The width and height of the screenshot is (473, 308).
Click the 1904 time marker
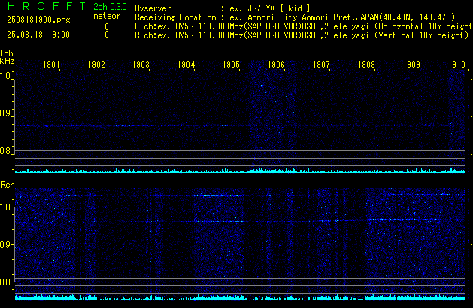pos(186,65)
